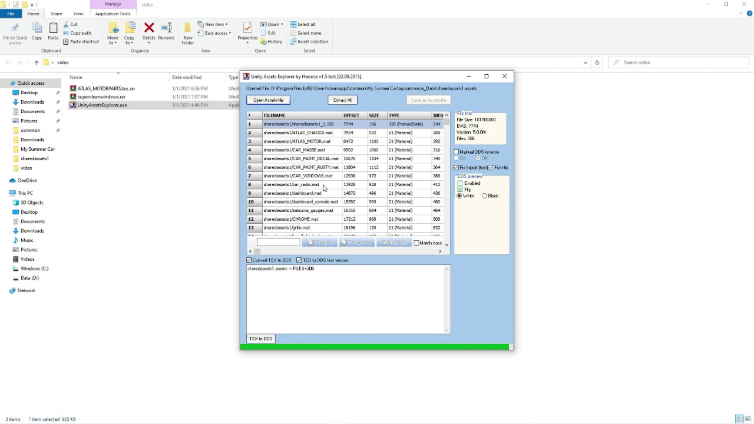754x424 pixels.
Task: Switch to the Home ribbon tab
Action: pyautogui.click(x=33, y=14)
